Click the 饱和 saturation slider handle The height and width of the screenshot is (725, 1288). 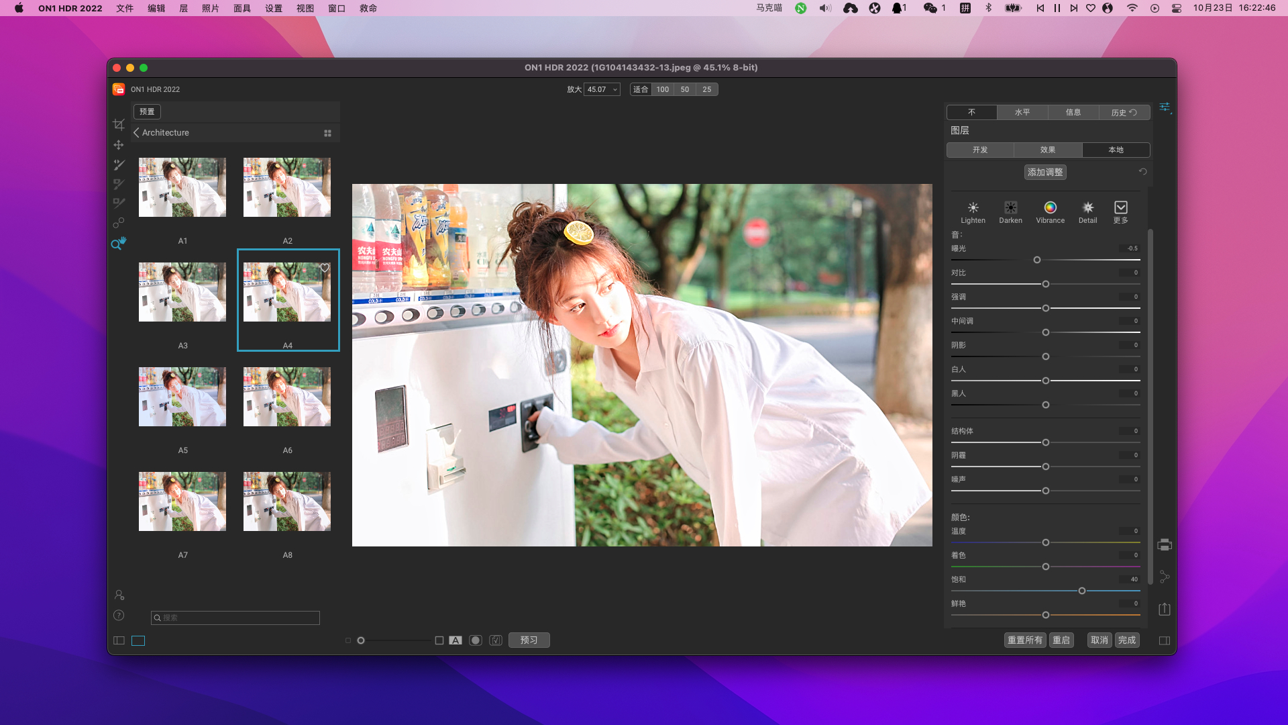pyautogui.click(x=1081, y=591)
